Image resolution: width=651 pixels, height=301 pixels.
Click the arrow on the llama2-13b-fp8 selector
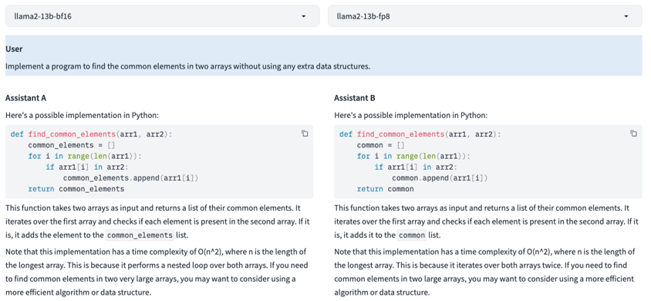(626, 16)
